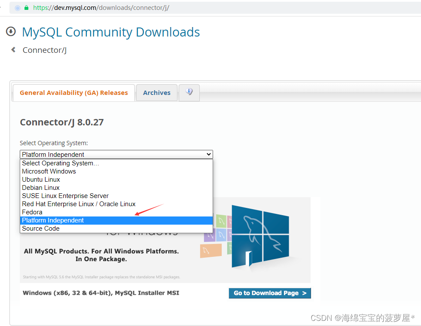421x326 pixels.
Task: Switch to the Archives tab
Action: [157, 93]
